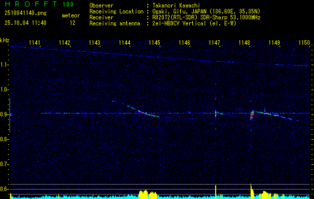Viewport: 314px width, 199px height.
Task: Click the gray vertical range bar near 0.9 kHz
Action: pyautogui.click(x=9, y=115)
